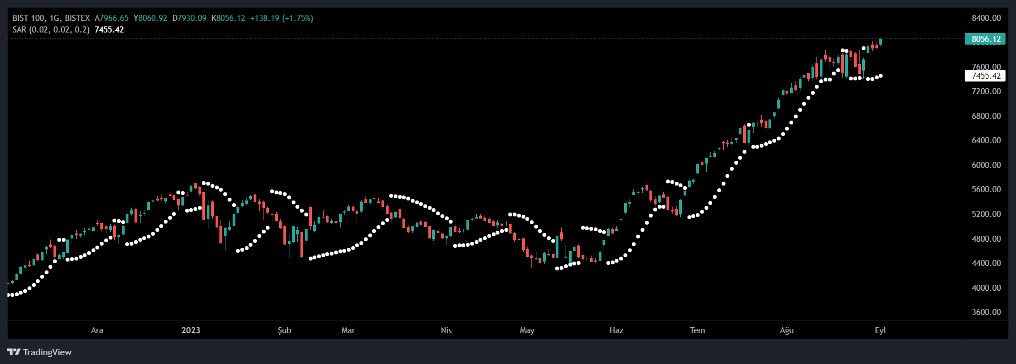Image resolution: width=1016 pixels, height=364 pixels.
Task: Click the Nis month label on time axis
Action: pyautogui.click(x=447, y=330)
